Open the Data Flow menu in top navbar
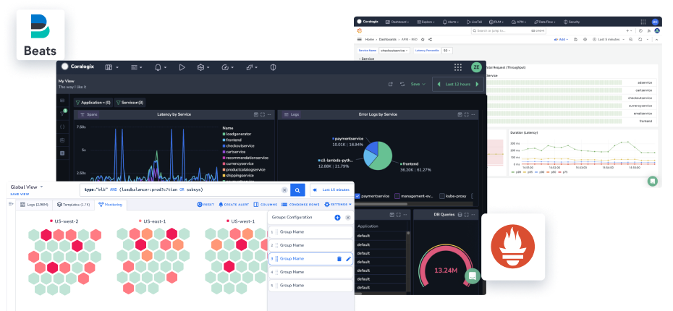The image size is (673, 311). [x=546, y=22]
